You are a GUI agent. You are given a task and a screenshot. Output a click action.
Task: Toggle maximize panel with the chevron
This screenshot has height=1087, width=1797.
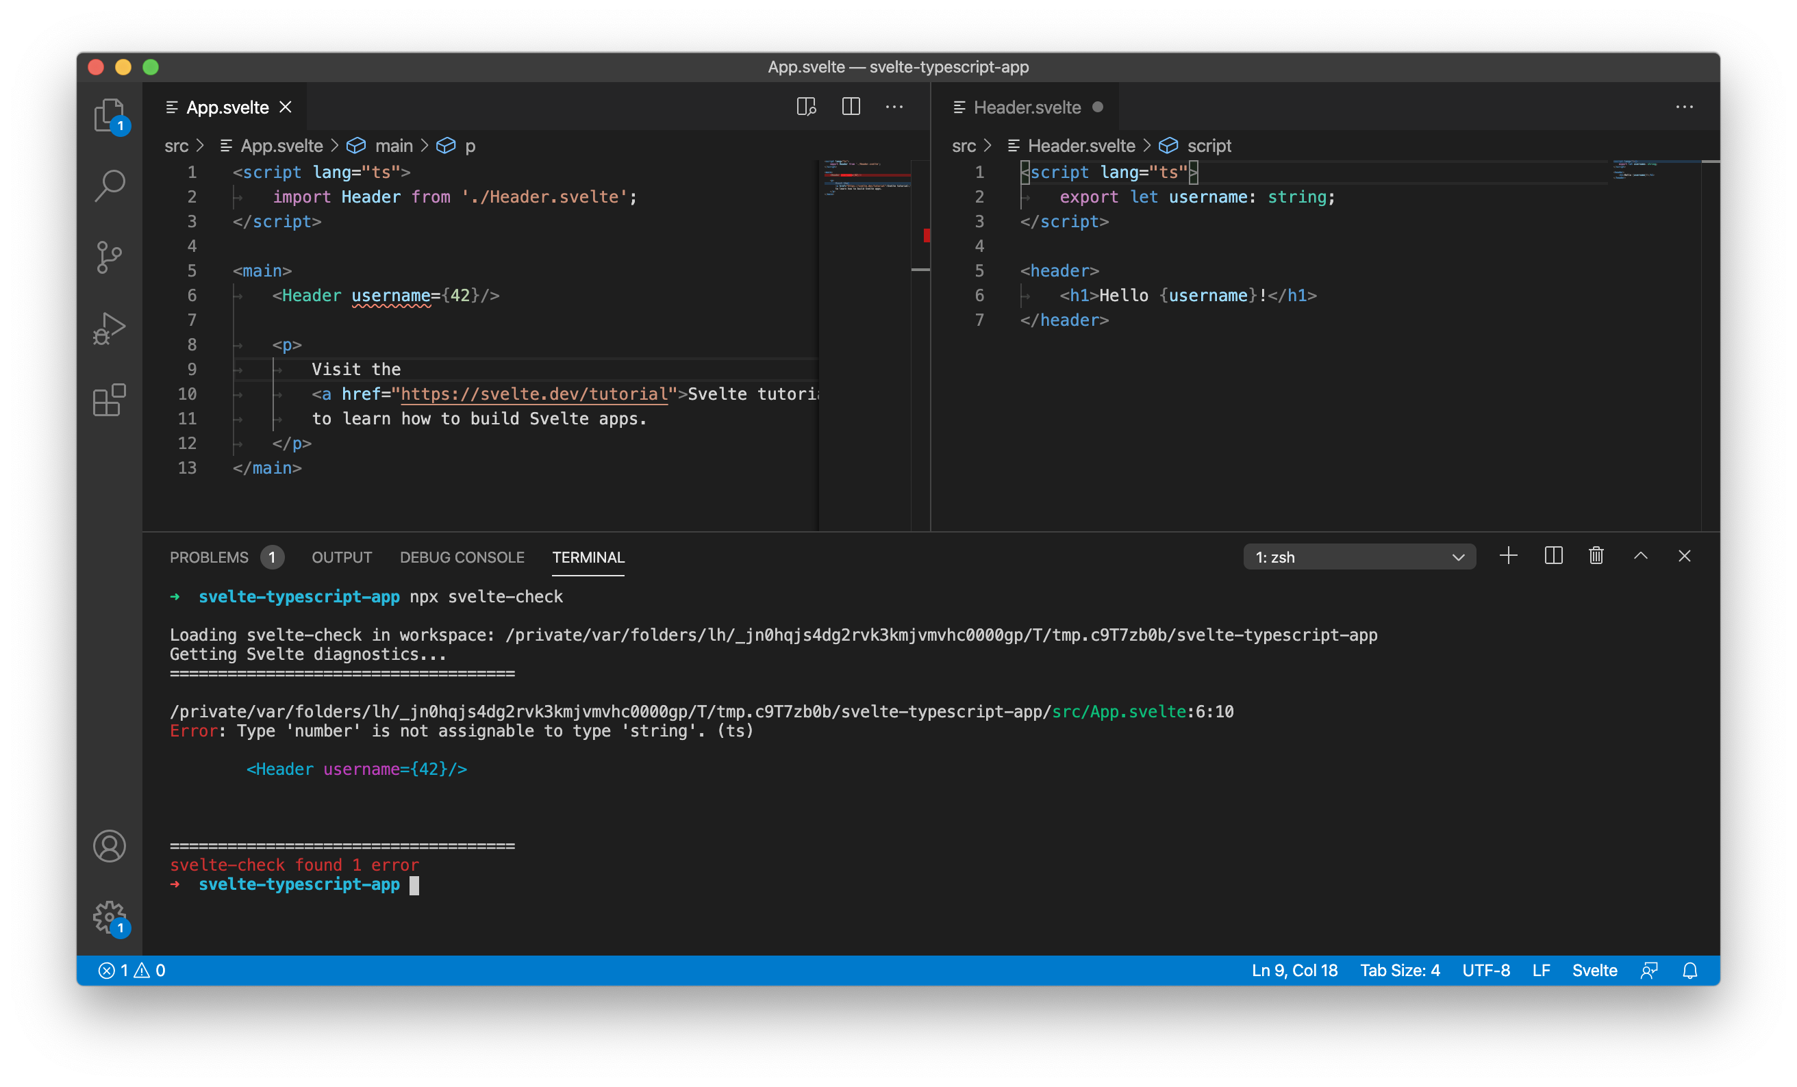1640,556
